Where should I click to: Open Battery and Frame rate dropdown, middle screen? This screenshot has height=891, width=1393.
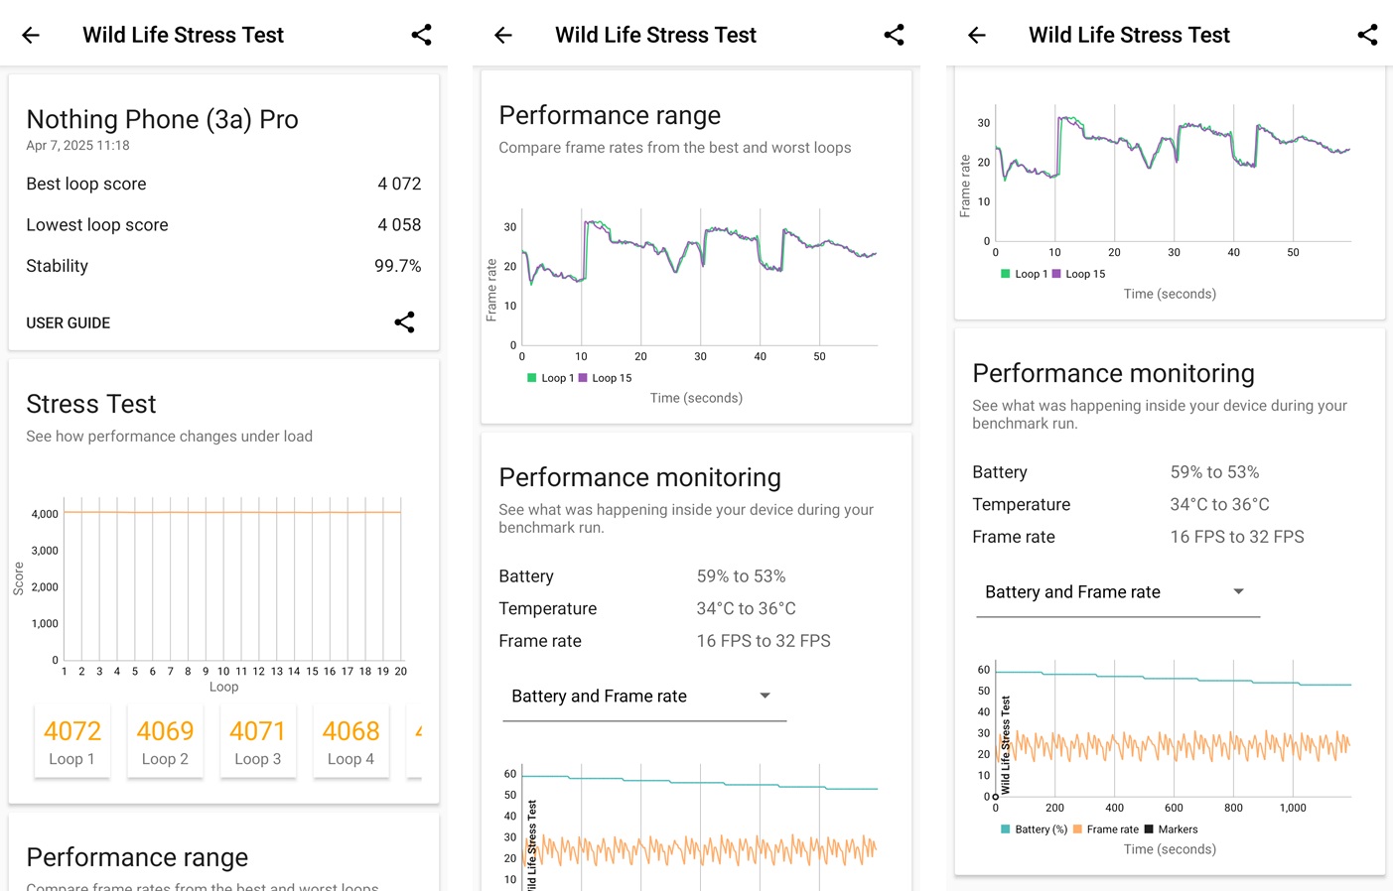pos(644,697)
